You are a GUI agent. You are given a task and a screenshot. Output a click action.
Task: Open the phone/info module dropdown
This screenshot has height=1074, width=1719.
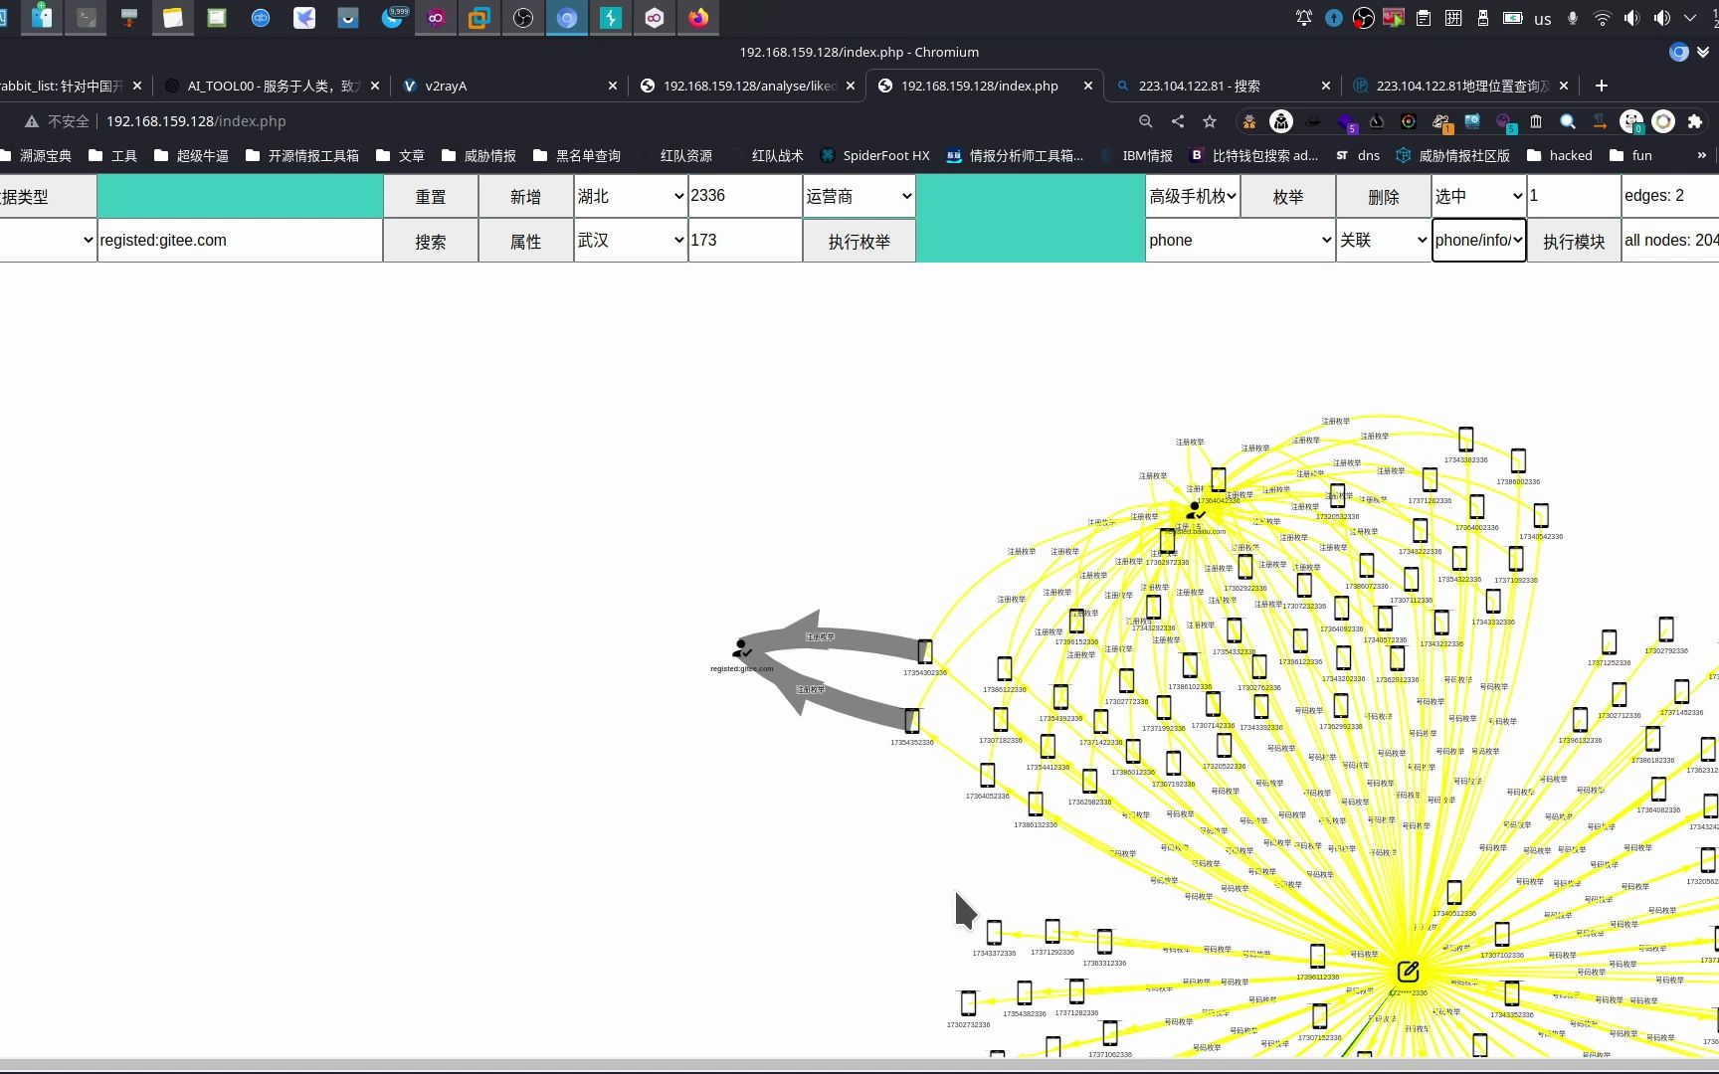[x=1478, y=241]
